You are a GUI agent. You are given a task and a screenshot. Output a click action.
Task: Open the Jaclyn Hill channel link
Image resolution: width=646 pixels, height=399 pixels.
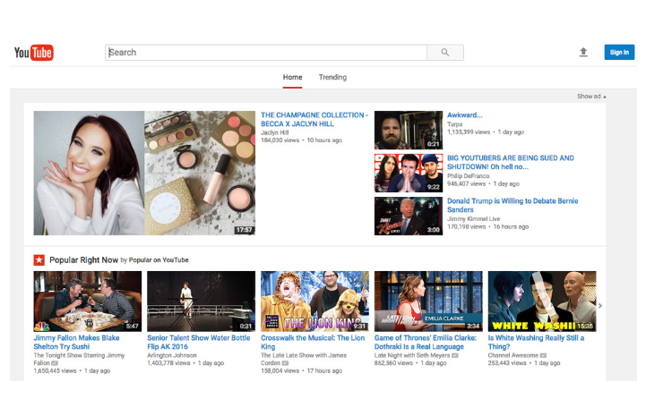tap(275, 132)
